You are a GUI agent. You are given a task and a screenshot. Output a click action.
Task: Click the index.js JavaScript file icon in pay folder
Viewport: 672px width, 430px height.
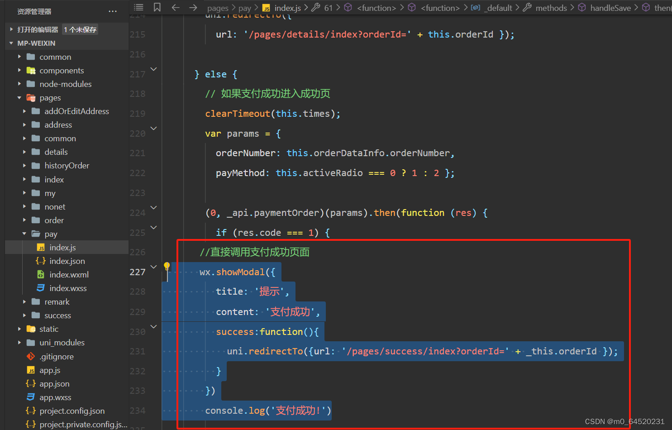[x=41, y=248]
